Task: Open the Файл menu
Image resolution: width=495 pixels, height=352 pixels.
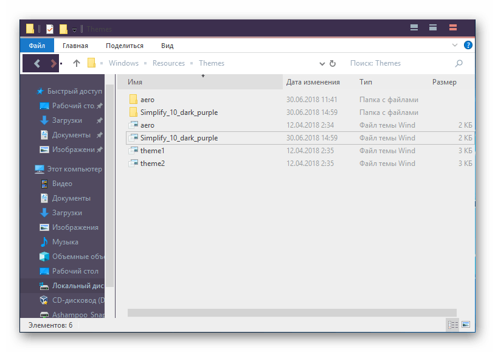Action: (36, 46)
